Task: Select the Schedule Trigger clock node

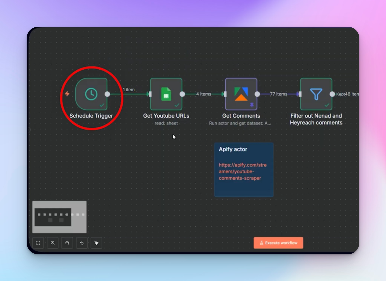Action: [x=91, y=94]
